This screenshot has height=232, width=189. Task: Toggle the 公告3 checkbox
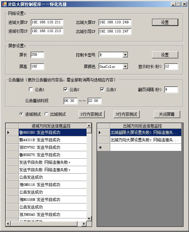click(102, 89)
